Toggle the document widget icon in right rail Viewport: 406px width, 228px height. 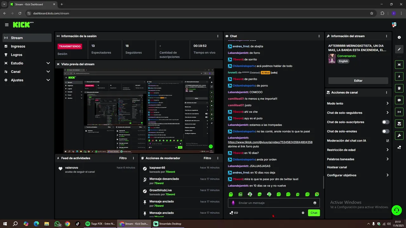coord(399,88)
